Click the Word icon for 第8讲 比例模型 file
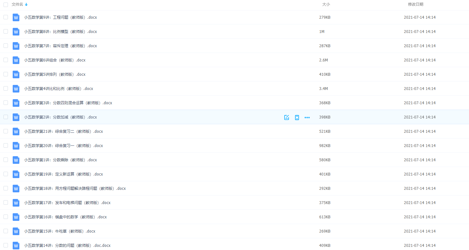 (x=16, y=32)
